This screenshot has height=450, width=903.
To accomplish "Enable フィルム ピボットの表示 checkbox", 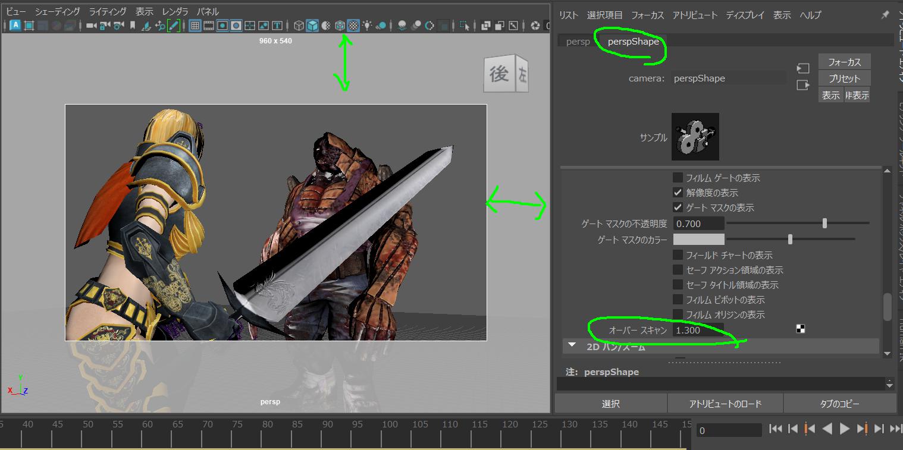I will (x=678, y=299).
